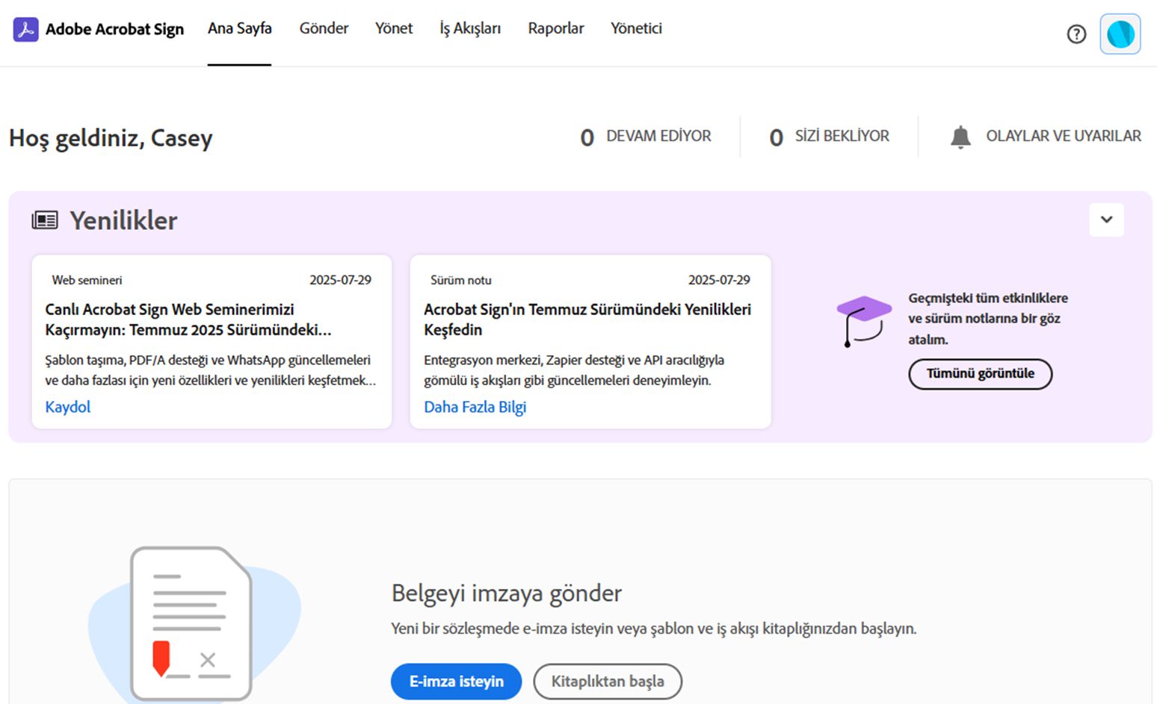1157x704 pixels.
Task: Open the Temmuz Sürümündeki Yenilikleri card title
Action: [587, 320]
